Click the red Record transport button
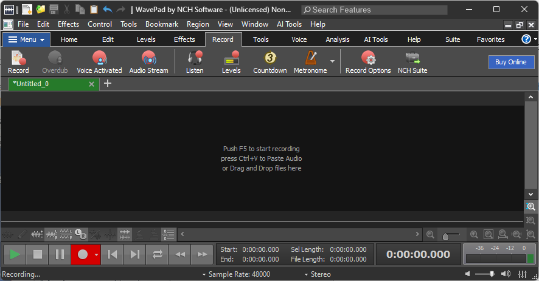The image size is (539, 281). [x=83, y=254]
